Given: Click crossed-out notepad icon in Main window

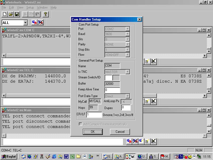Looking at the screenshot, I should coord(153,141).
